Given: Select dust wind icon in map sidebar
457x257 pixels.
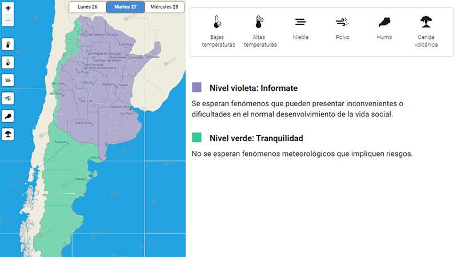Looking at the screenshot, I should coord(8,98).
